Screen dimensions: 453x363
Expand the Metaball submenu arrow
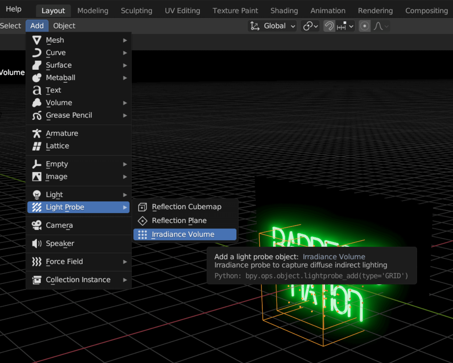pos(125,78)
